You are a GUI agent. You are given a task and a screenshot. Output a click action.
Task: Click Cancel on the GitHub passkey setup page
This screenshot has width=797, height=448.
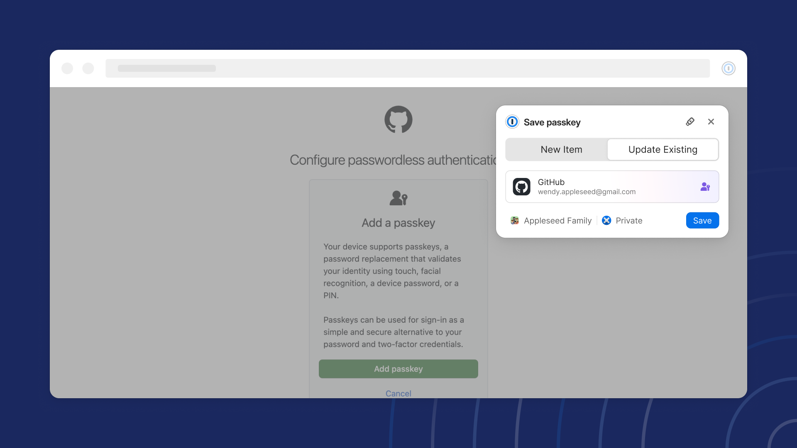coord(398,393)
